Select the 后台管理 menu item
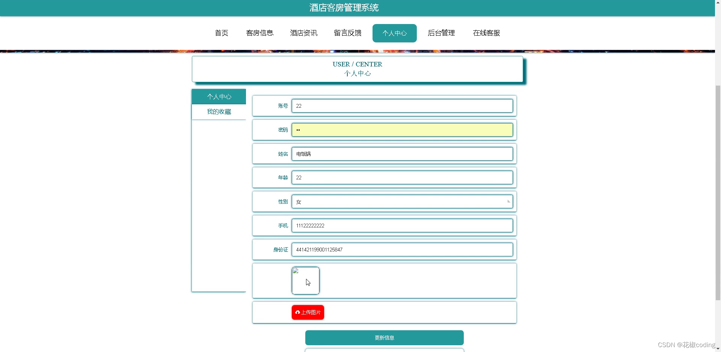721x352 pixels. pyautogui.click(x=441, y=33)
